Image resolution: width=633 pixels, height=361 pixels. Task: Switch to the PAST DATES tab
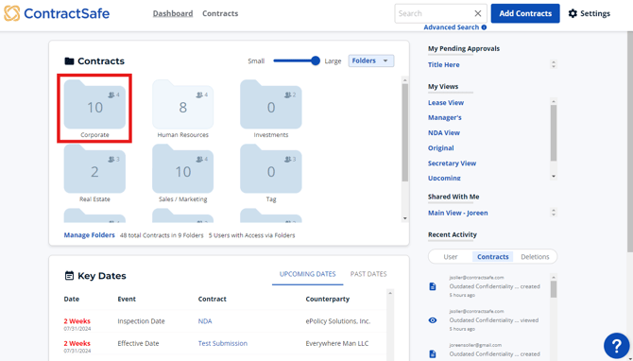coord(368,274)
